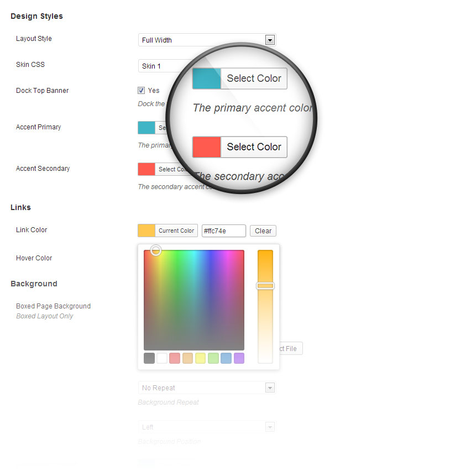Select the green palette swatch
This screenshot has width=471, height=471.
point(213,358)
